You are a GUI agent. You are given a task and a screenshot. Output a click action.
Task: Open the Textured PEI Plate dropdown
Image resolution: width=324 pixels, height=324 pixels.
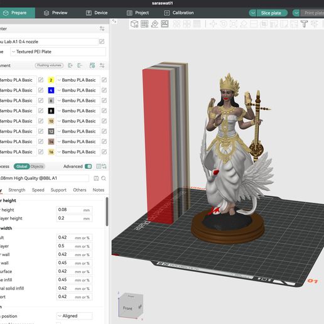(x=58, y=51)
